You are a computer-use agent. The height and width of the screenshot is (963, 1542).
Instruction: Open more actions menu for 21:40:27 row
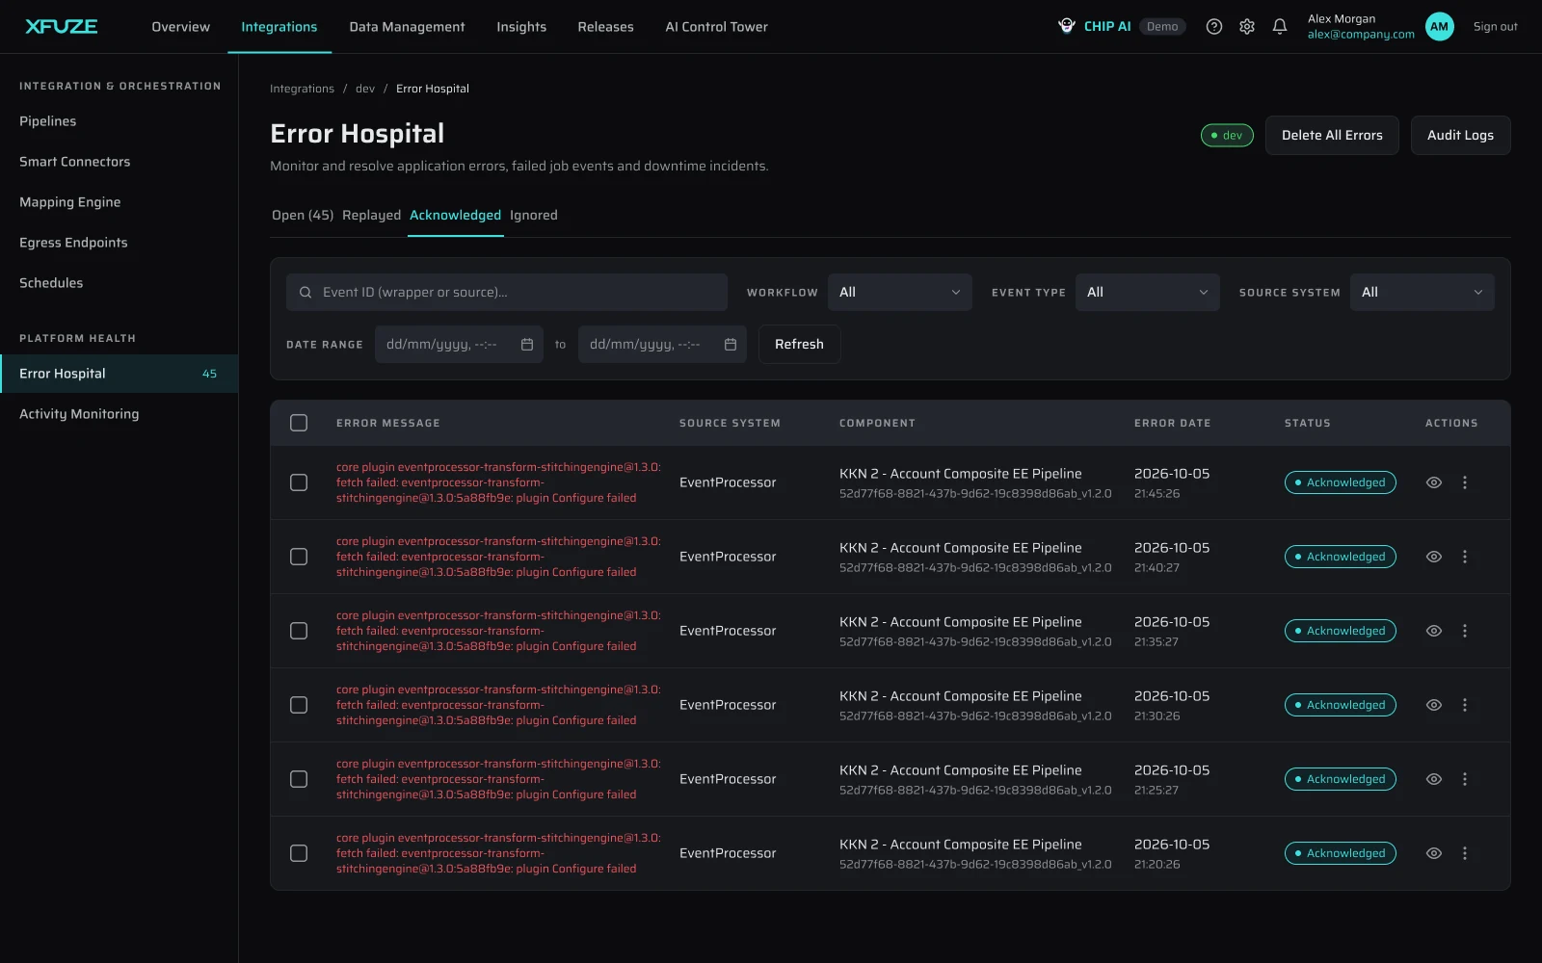[1465, 557]
